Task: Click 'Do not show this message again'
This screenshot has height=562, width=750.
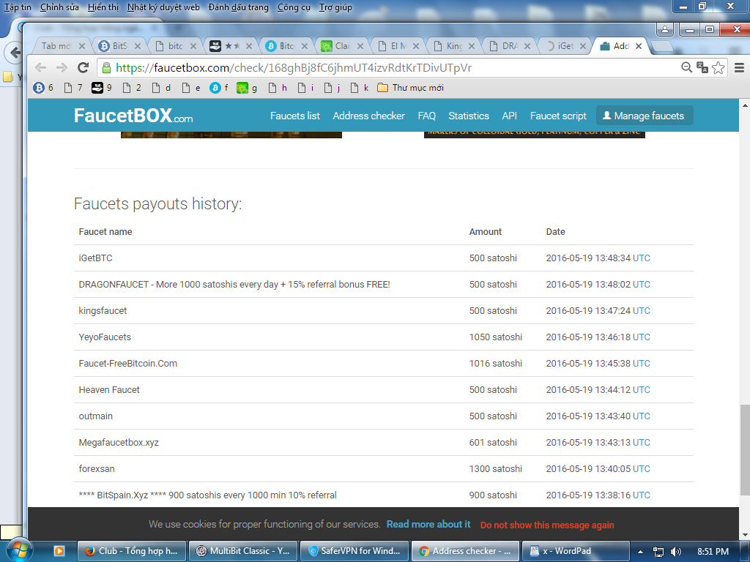Action: pos(546,525)
